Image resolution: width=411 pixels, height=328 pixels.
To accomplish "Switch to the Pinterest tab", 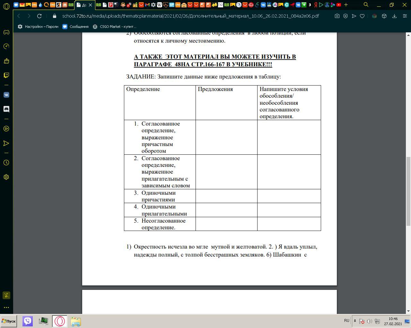I will tap(110, 5).
